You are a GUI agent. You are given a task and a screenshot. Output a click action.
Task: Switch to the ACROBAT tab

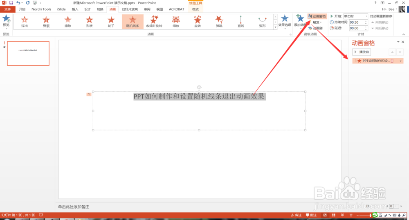(176, 9)
